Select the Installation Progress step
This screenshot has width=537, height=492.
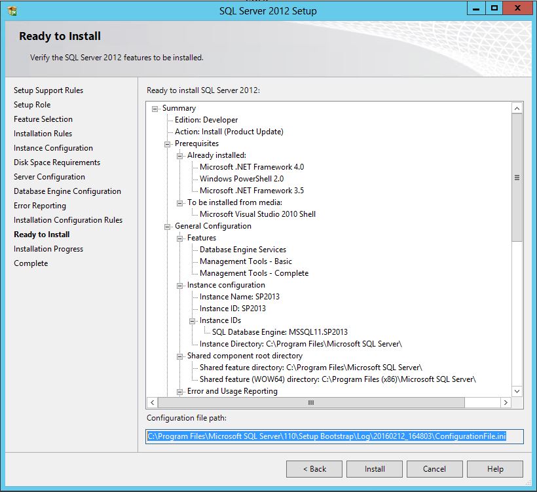click(48, 249)
